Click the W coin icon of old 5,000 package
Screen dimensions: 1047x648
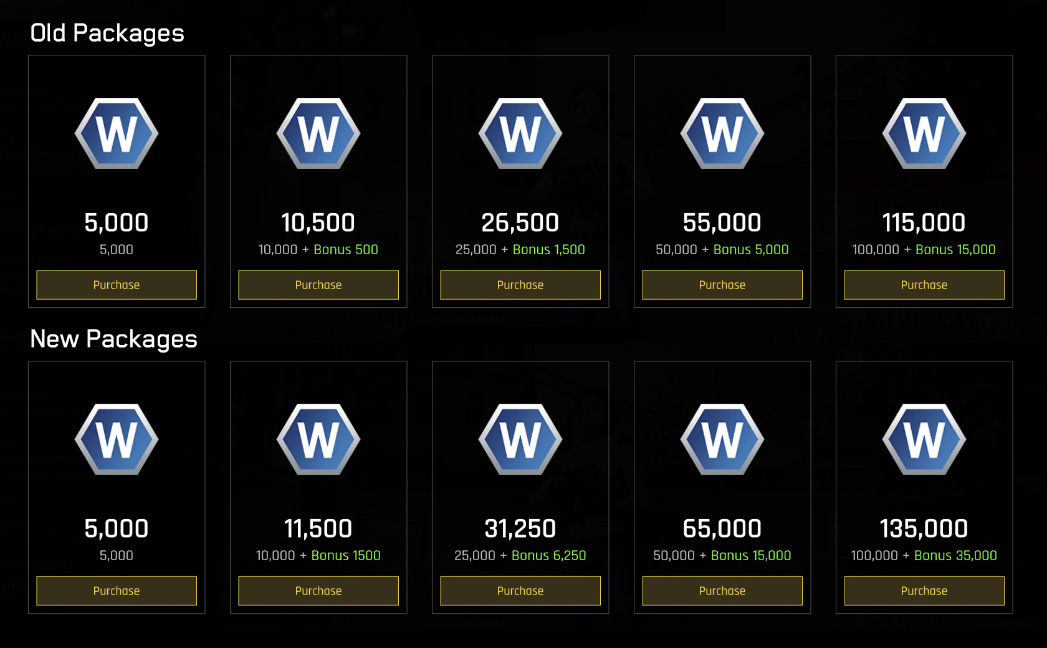(117, 133)
